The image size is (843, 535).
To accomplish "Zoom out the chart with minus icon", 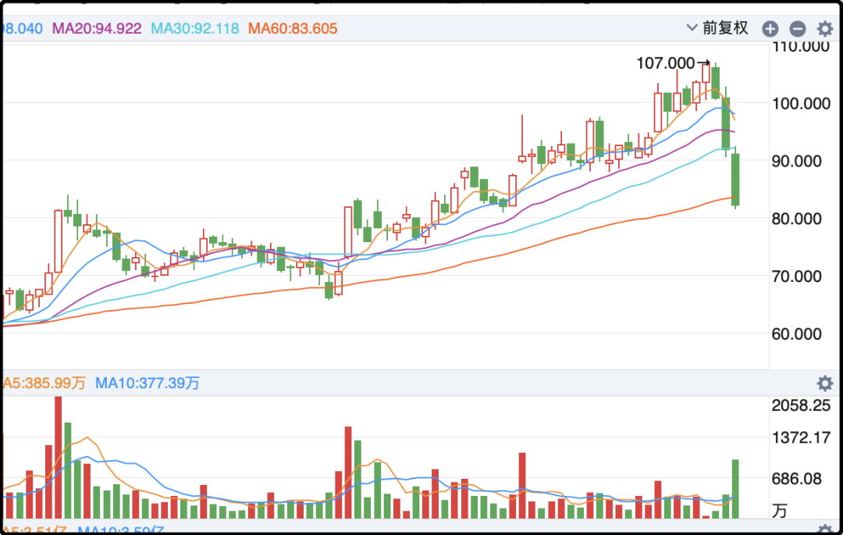I will pos(797,28).
